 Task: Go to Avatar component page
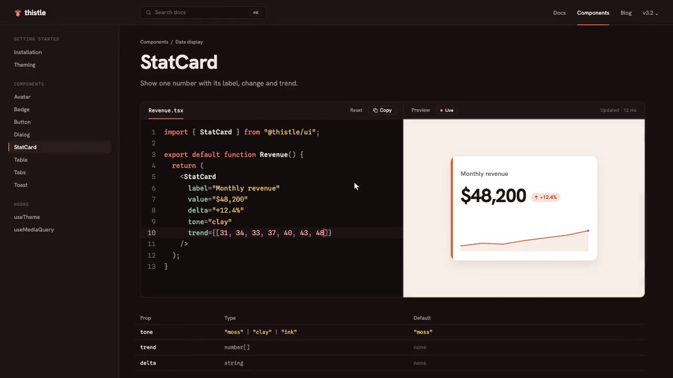(22, 97)
